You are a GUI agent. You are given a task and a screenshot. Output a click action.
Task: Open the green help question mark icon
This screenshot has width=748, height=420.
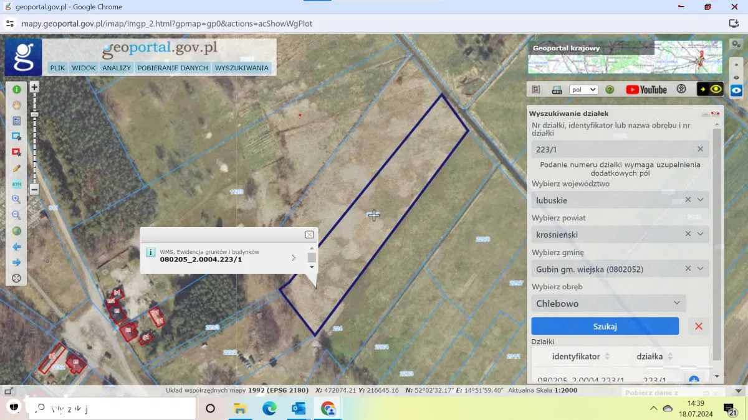[610, 90]
